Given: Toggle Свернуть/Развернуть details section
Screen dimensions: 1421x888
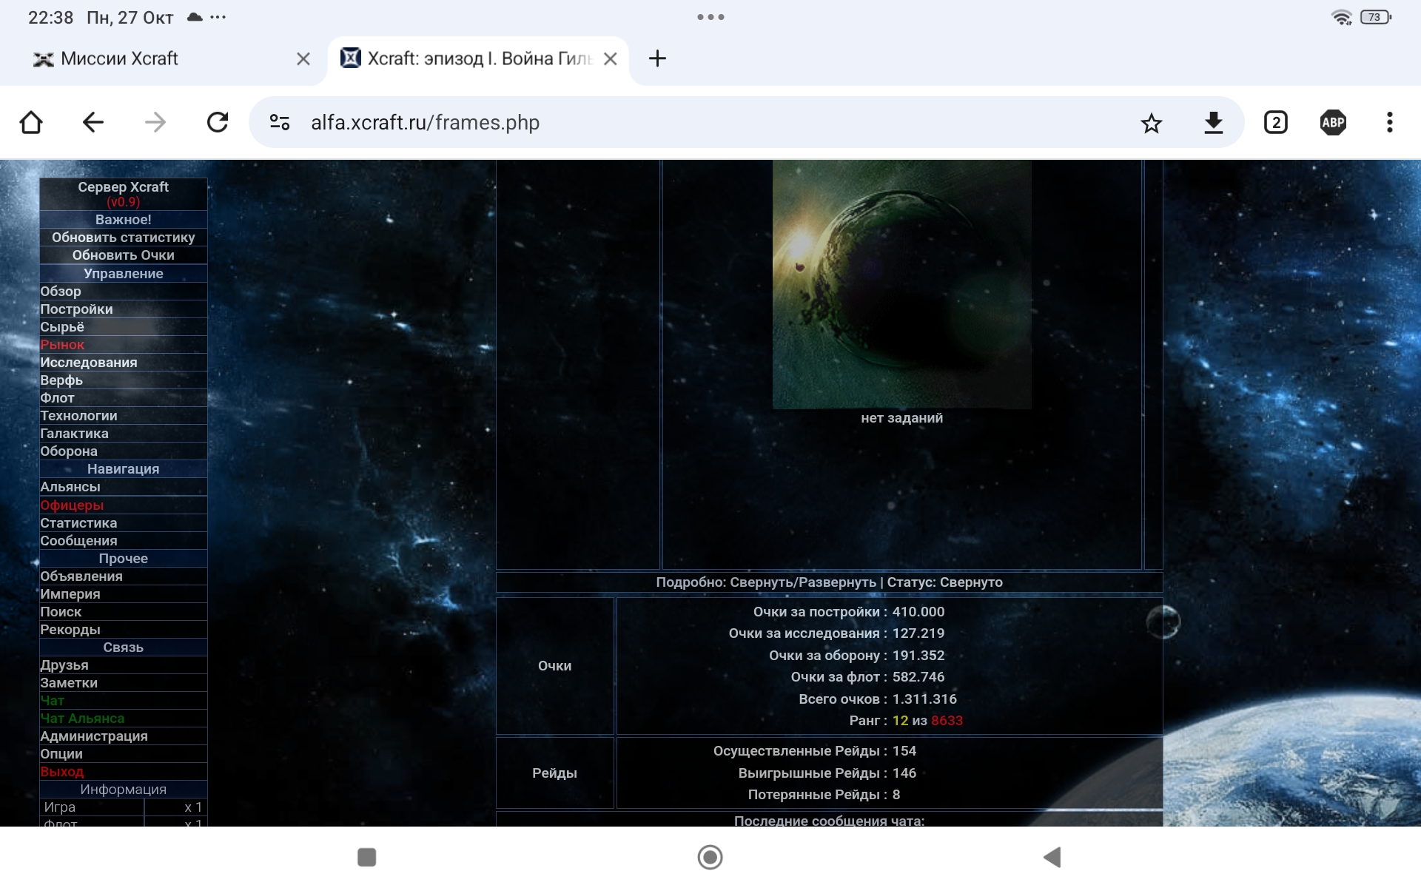Looking at the screenshot, I should coord(802,582).
